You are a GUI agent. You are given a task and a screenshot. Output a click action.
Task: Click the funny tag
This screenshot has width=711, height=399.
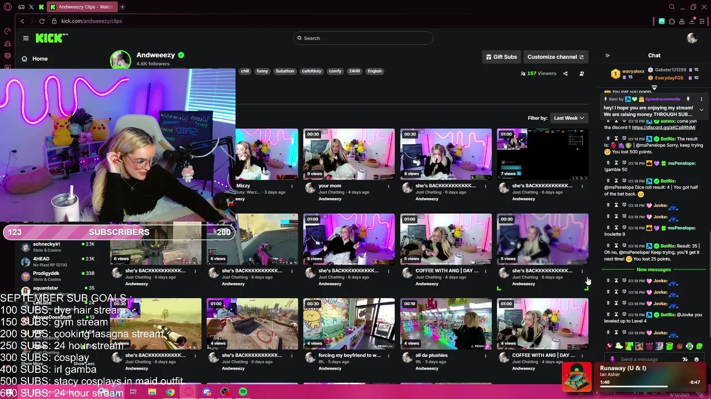point(262,71)
